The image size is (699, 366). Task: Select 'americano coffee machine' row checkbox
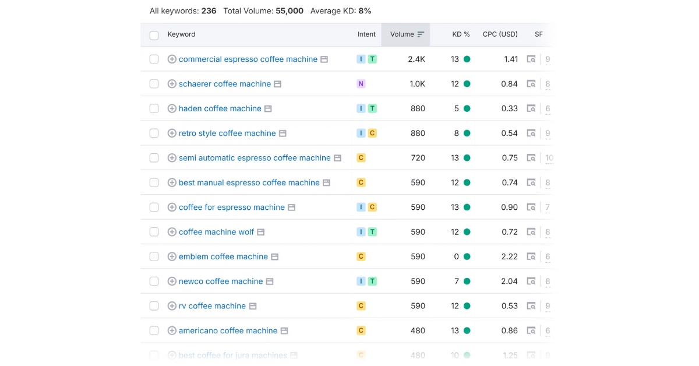tap(154, 330)
